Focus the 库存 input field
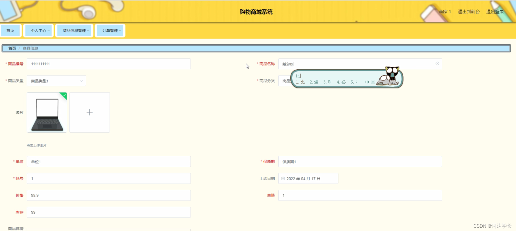516x231 pixels. tap(109, 212)
